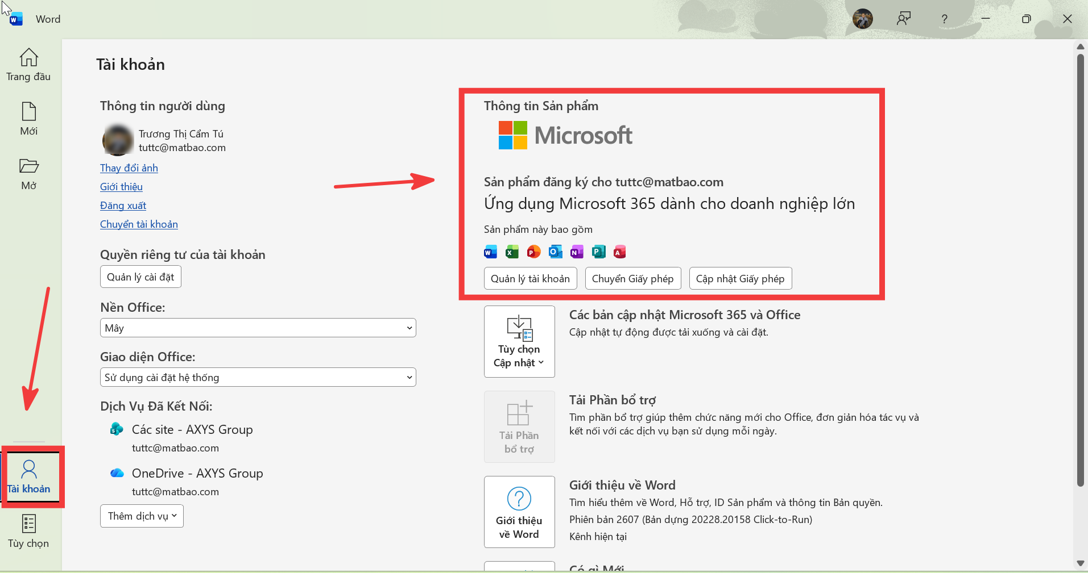Click the OneDrive cloud icon
The image size is (1088, 573).
click(117, 473)
